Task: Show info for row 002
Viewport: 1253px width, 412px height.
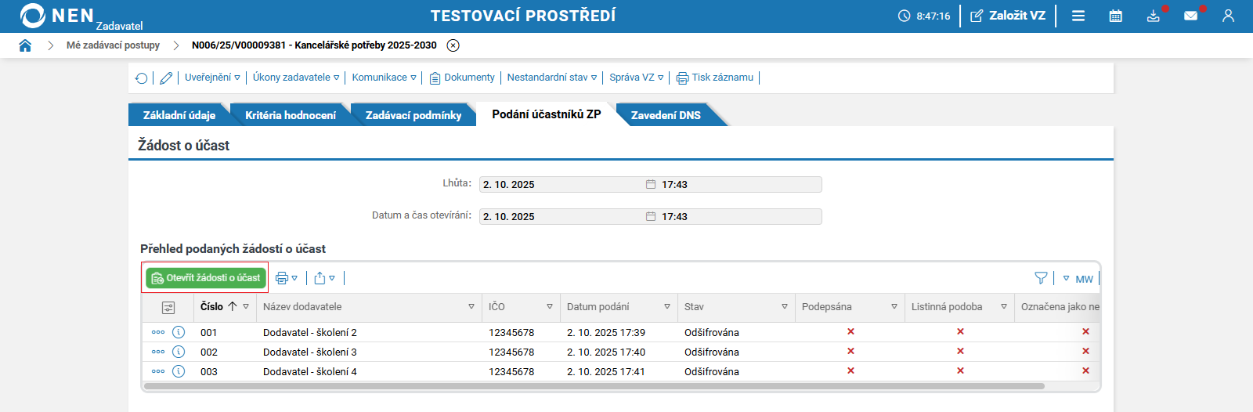Action: 179,352
